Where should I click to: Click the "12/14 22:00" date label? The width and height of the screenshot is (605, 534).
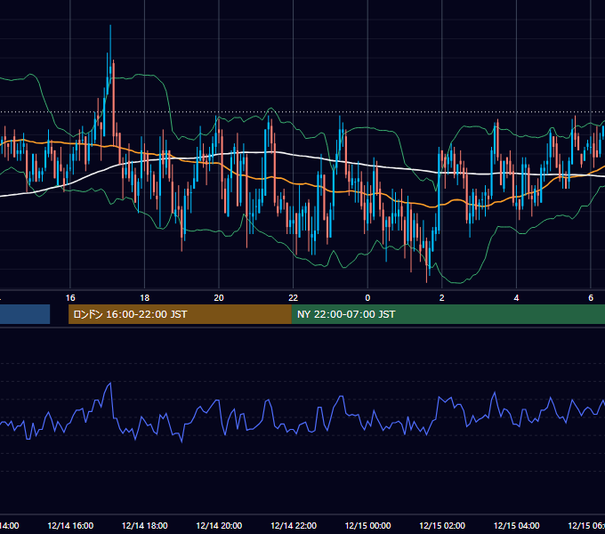294,525
